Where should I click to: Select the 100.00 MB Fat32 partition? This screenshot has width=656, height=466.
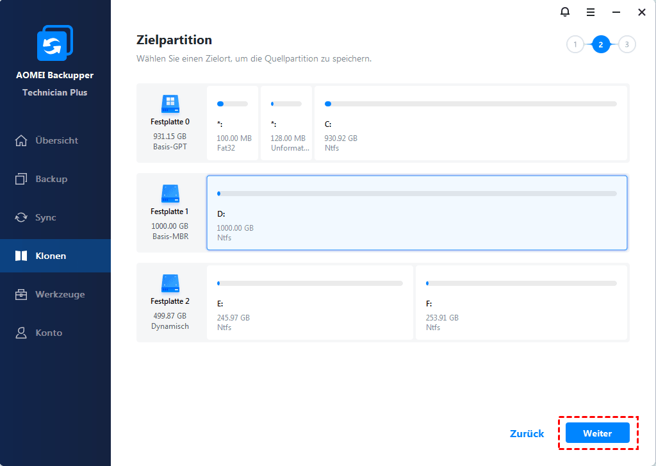pyautogui.click(x=233, y=123)
